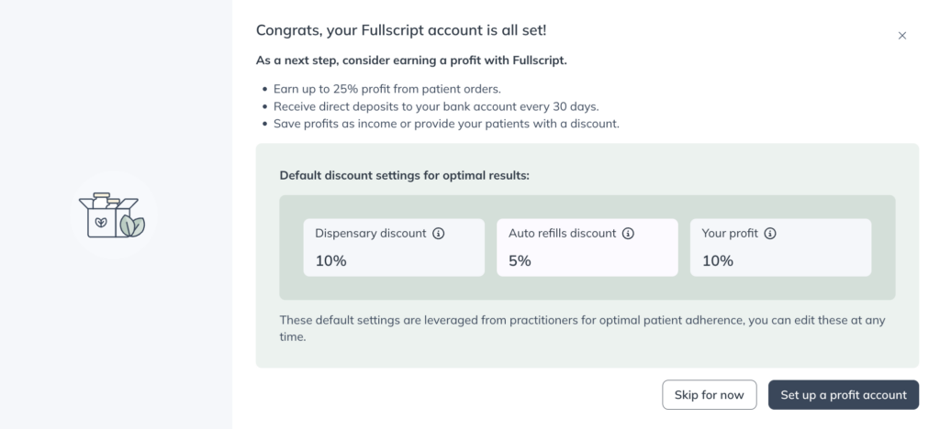Viewport: 940px width, 429px height.
Task: Click the default settings patient adherence note
Action: pos(582,328)
